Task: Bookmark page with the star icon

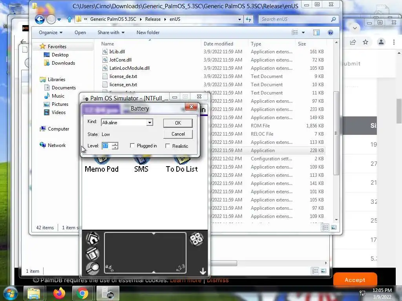Action: coord(365,42)
